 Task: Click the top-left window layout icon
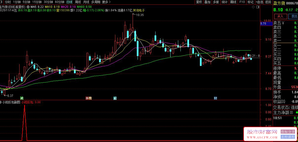tap(1, 2)
